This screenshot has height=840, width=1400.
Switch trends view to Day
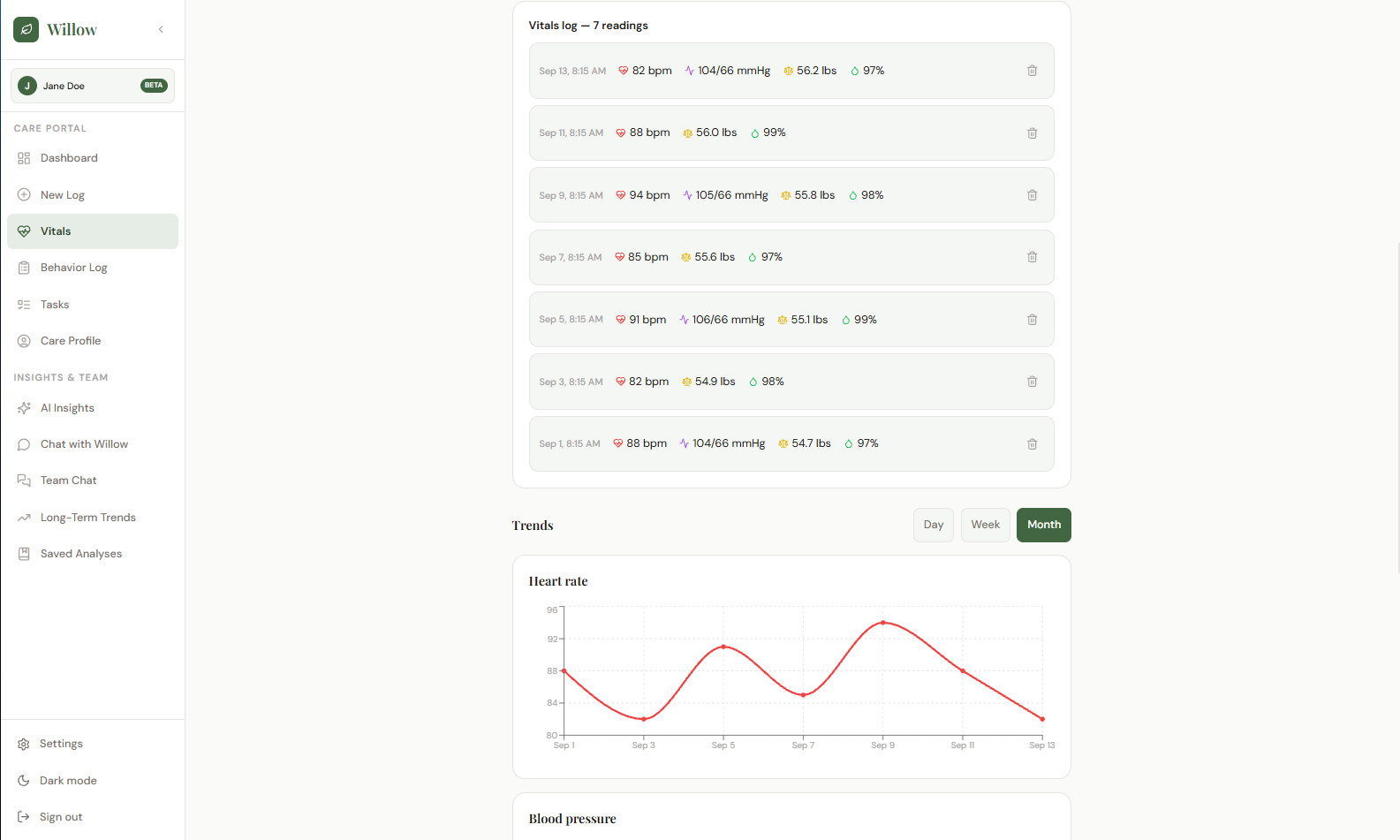(x=934, y=525)
